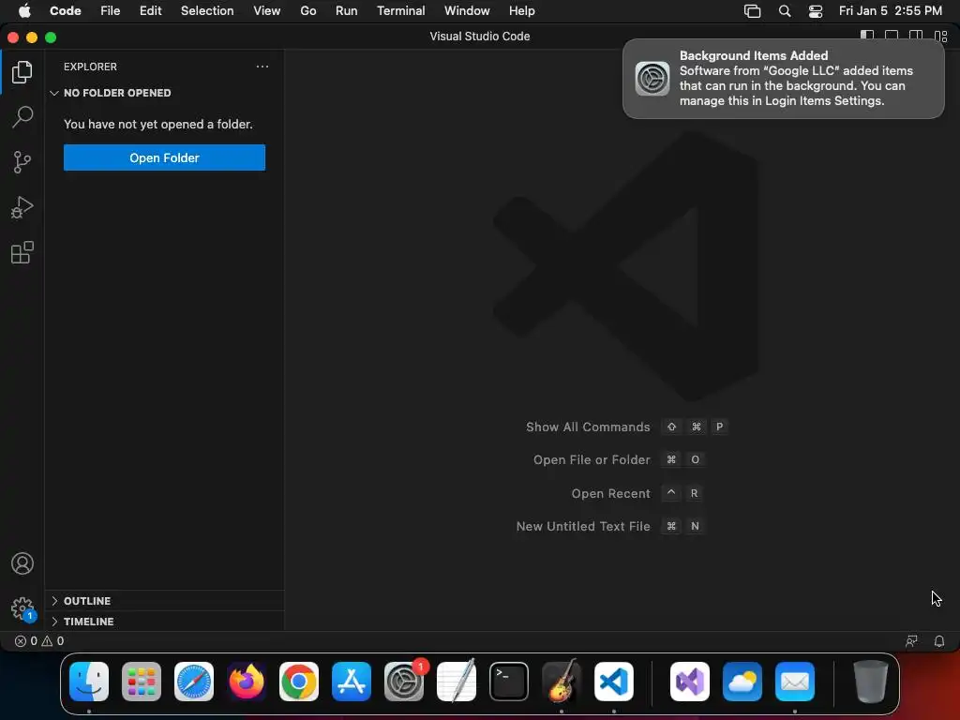Open the feedback icon in the status bar
The image size is (960, 720).
(911, 641)
